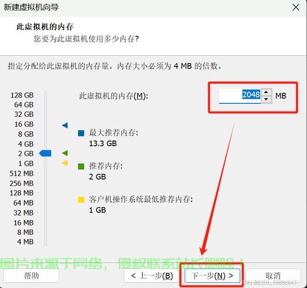Click the green recommended memory triangle marker
The image size is (307, 288).
(65, 153)
